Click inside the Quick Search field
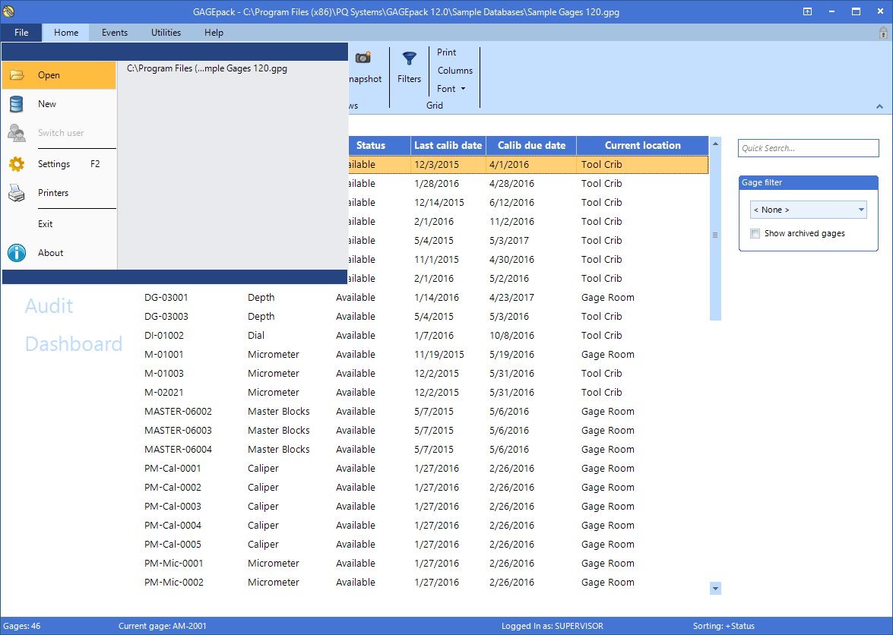This screenshot has height=635, width=893. (x=808, y=148)
